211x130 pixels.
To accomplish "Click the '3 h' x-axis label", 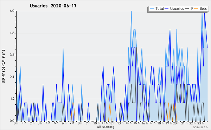I will click(40, 123).
